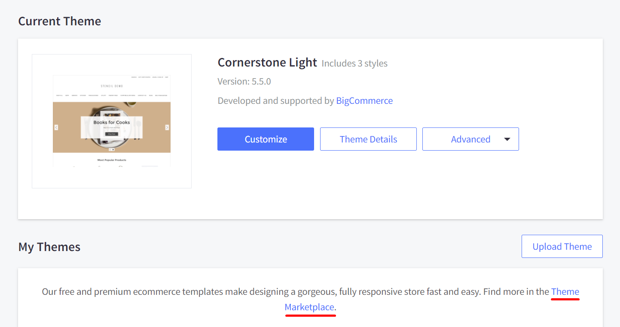The width and height of the screenshot is (620, 327).
Task: Click Most Popular Products text in preview
Action: coord(112,160)
